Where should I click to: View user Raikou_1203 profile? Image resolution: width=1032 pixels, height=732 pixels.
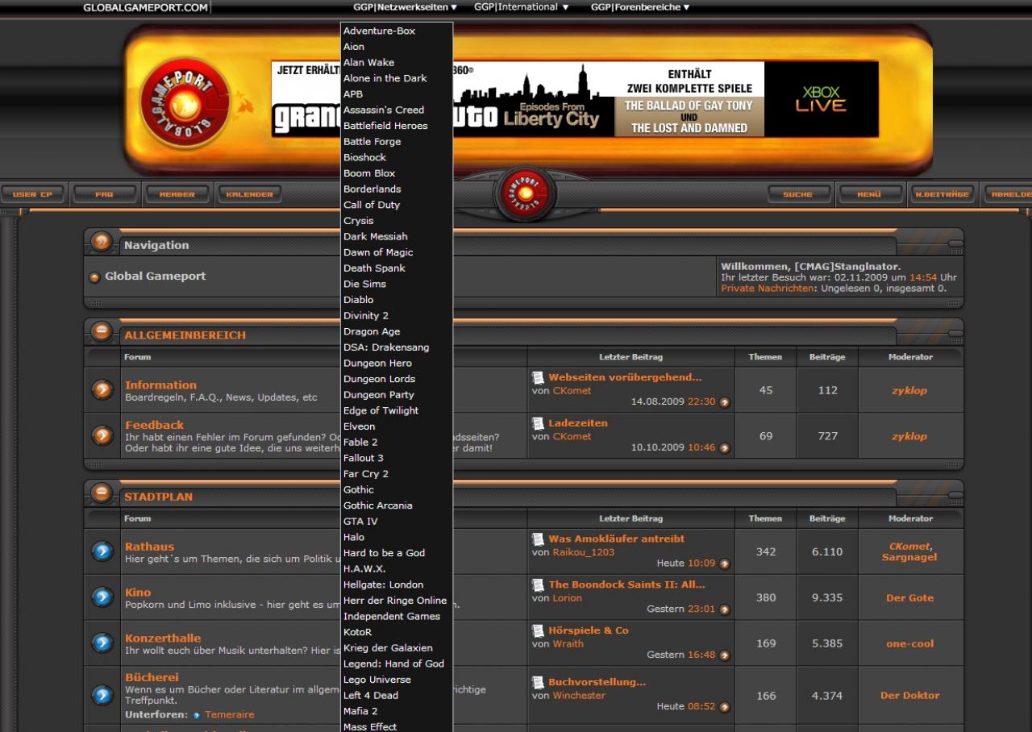pyautogui.click(x=583, y=552)
